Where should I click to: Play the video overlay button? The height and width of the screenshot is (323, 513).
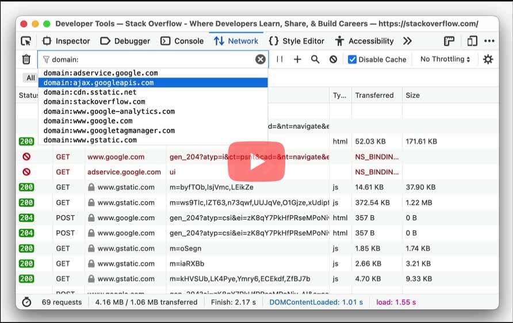coord(256,161)
